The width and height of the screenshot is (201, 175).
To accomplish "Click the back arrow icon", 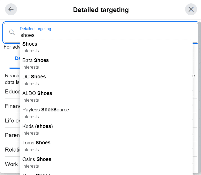I will [11, 10].
